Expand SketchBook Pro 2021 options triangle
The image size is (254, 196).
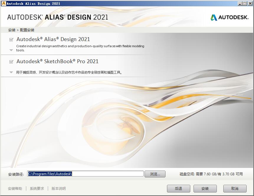11,72
